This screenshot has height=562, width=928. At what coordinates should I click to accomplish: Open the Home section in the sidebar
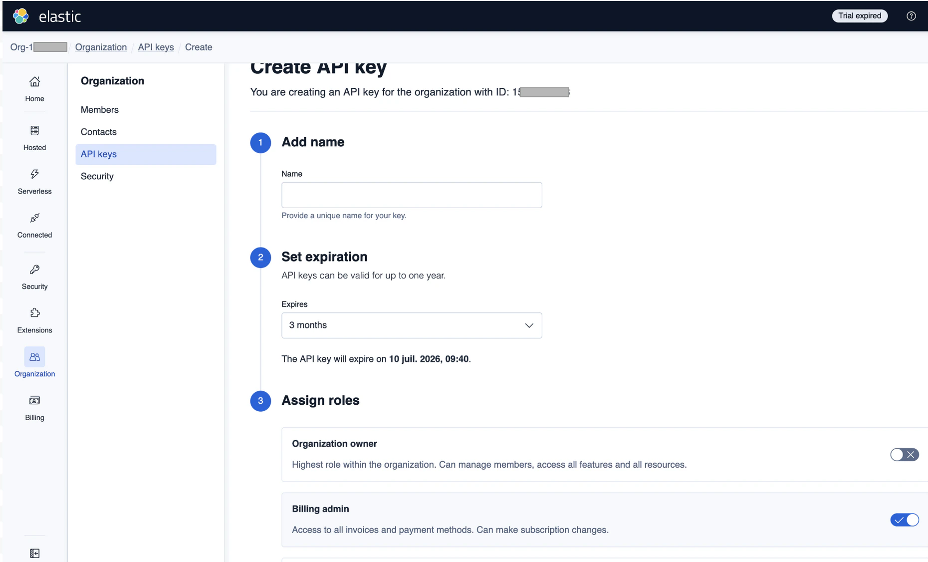[x=34, y=89]
